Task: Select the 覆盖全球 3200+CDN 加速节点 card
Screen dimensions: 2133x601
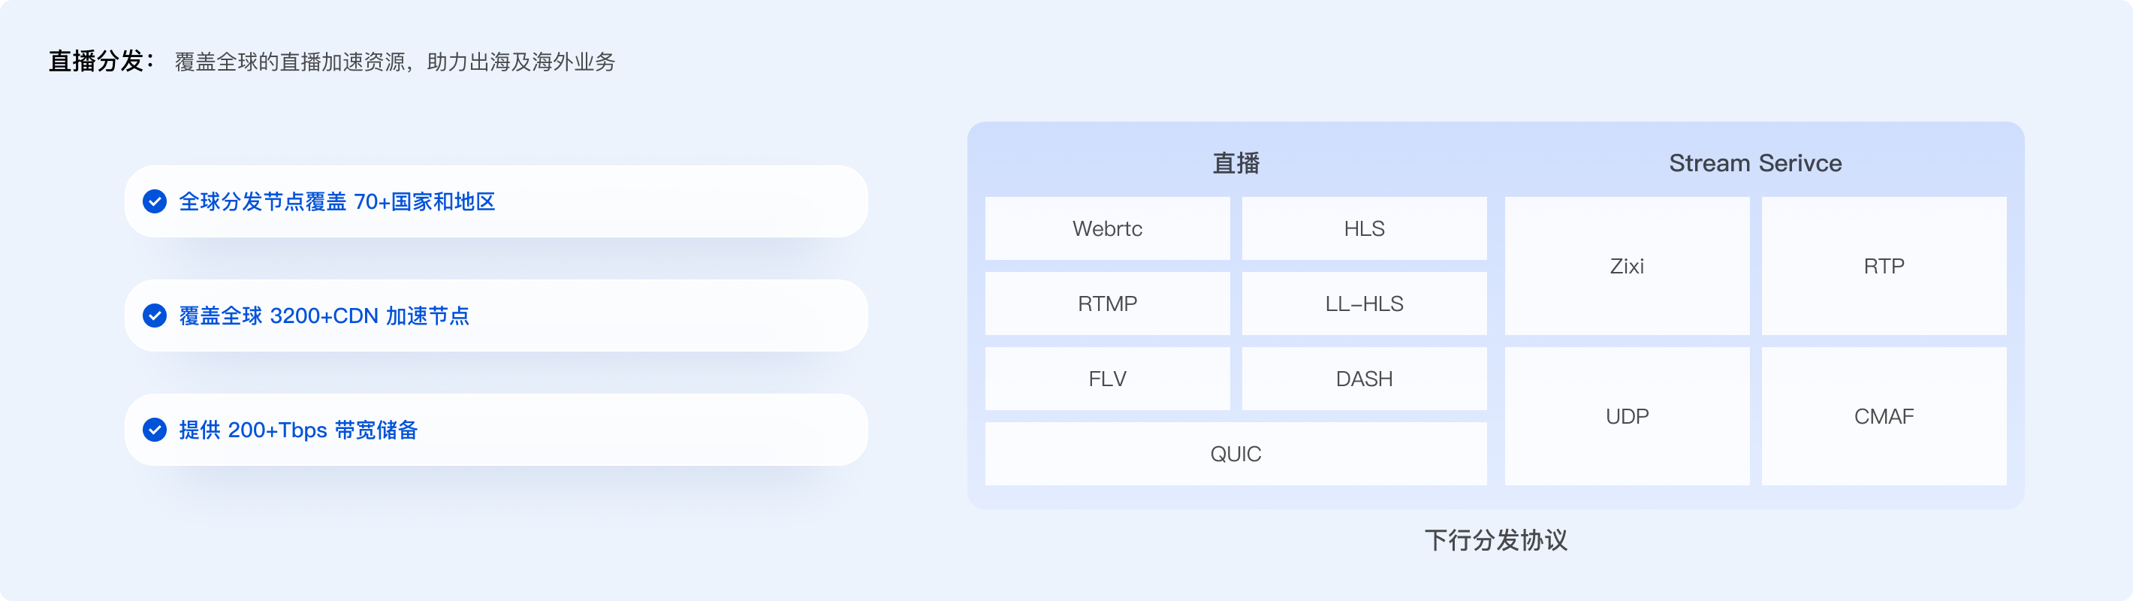Action: (496, 316)
